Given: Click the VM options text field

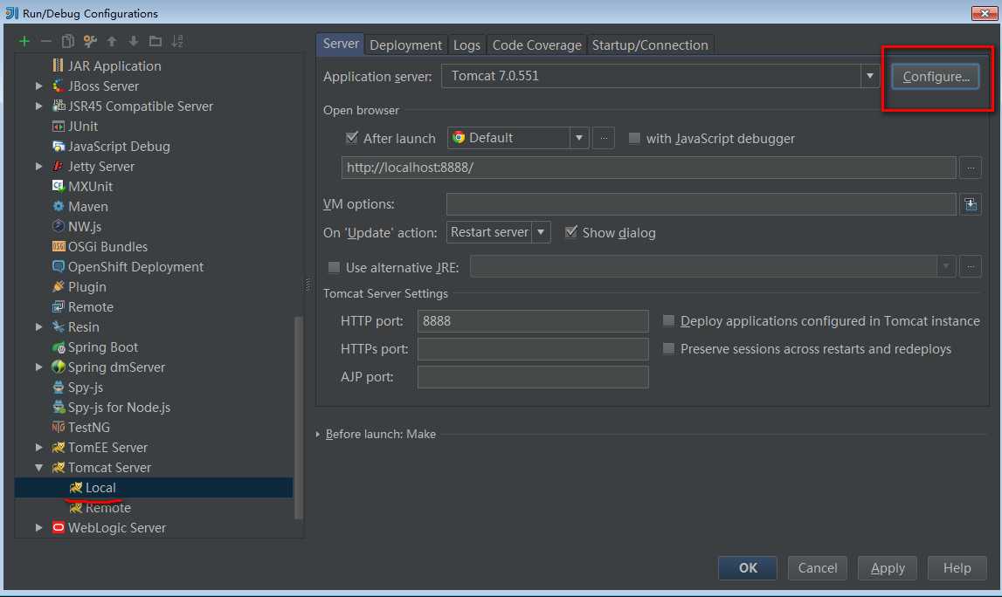Looking at the screenshot, I should tap(701, 204).
